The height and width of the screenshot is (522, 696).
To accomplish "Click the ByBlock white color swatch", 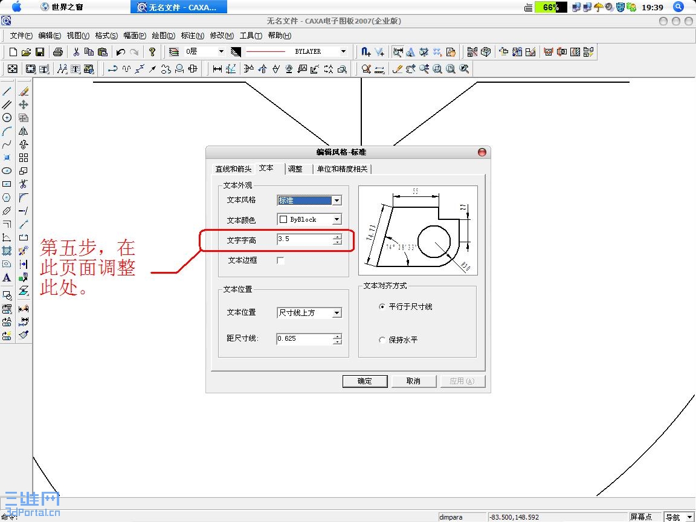I will point(283,220).
